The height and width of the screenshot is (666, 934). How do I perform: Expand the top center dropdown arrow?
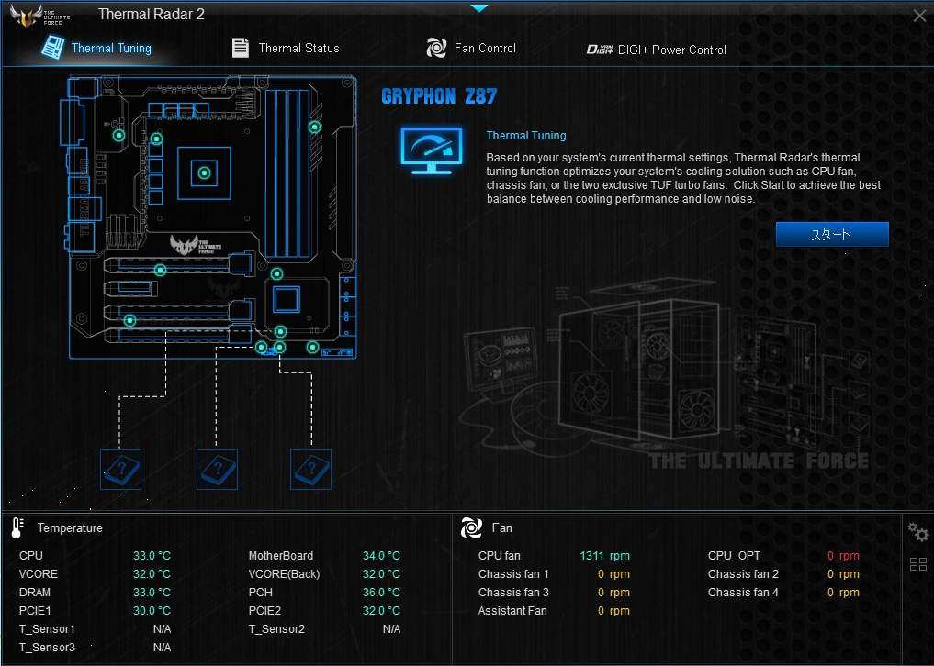478,8
